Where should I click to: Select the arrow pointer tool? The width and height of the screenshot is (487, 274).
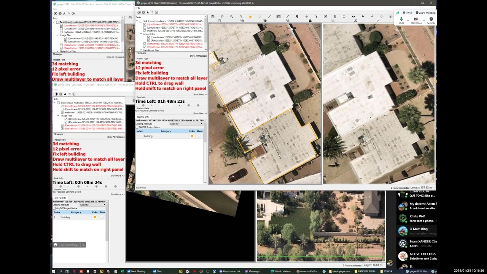click(x=259, y=17)
